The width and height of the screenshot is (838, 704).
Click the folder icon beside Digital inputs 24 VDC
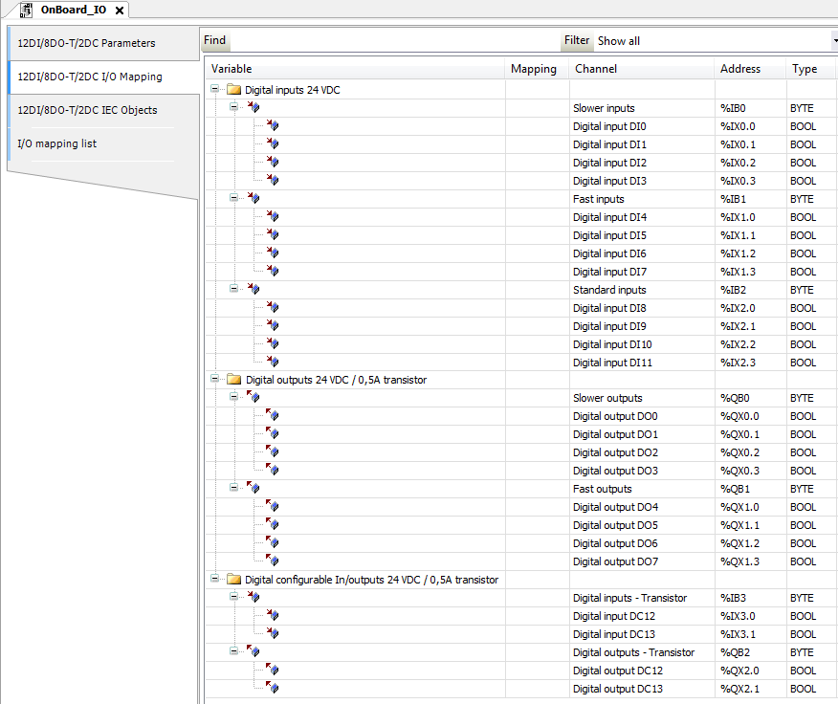(x=234, y=89)
